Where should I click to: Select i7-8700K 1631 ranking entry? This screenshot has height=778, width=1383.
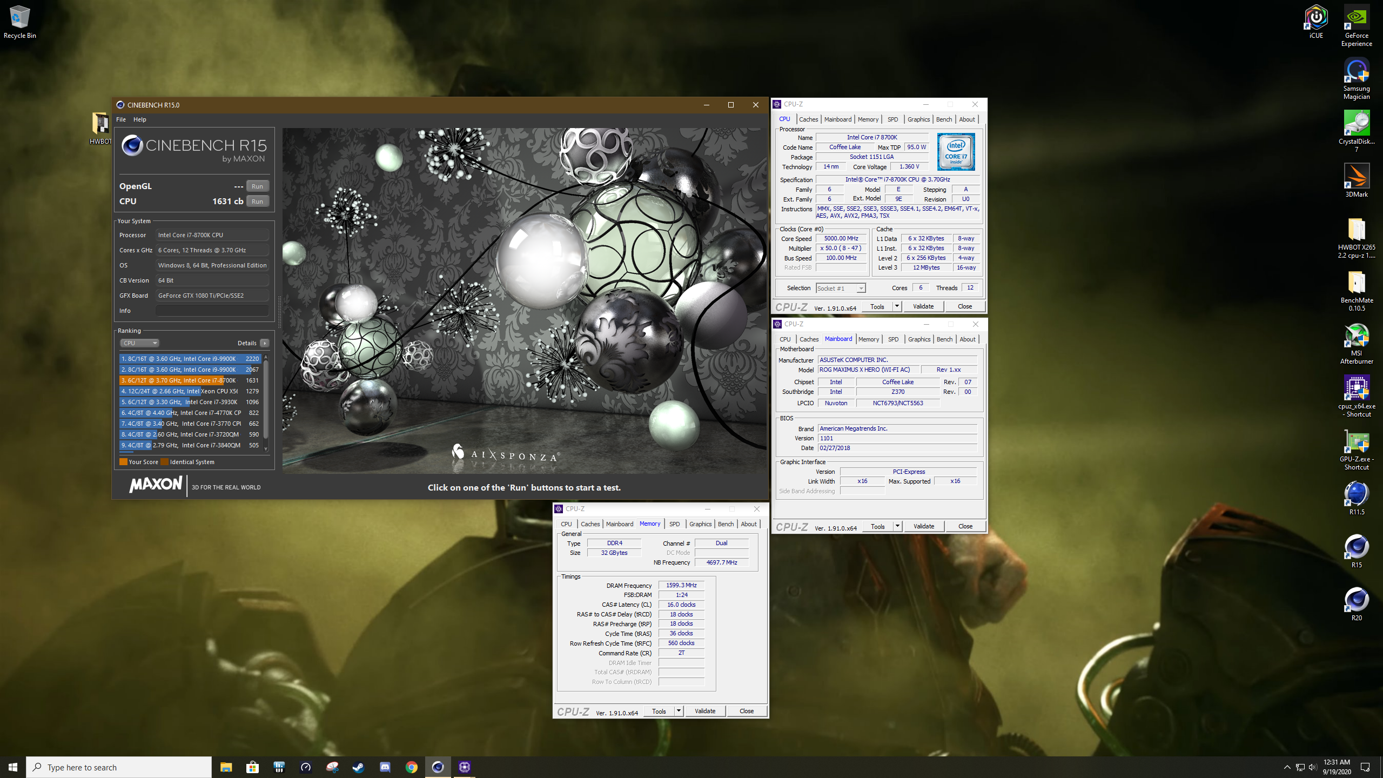pos(190,380)
